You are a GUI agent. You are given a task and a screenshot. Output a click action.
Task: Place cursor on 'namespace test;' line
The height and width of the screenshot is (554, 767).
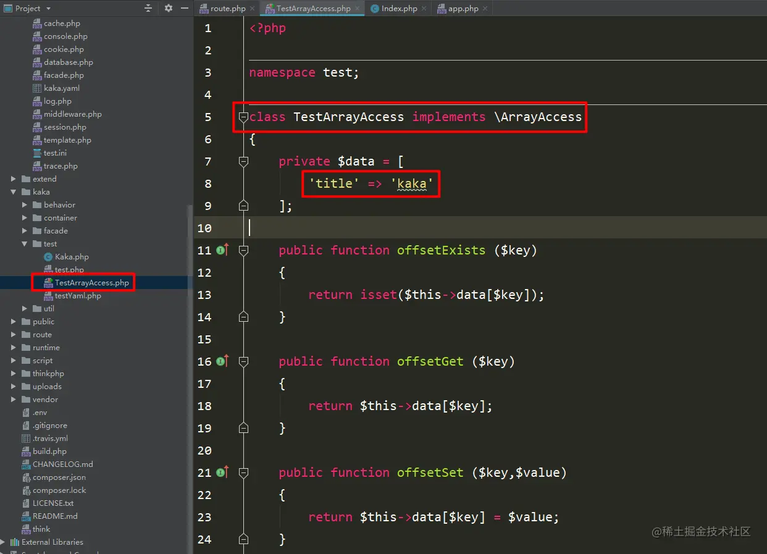[304, 72]
